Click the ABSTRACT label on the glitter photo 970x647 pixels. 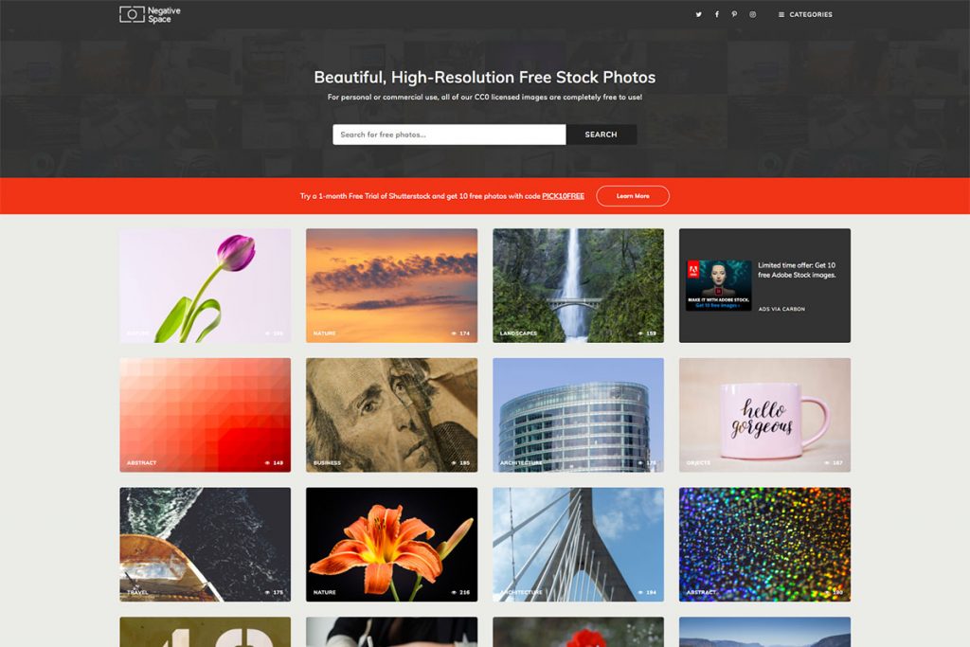701,592
